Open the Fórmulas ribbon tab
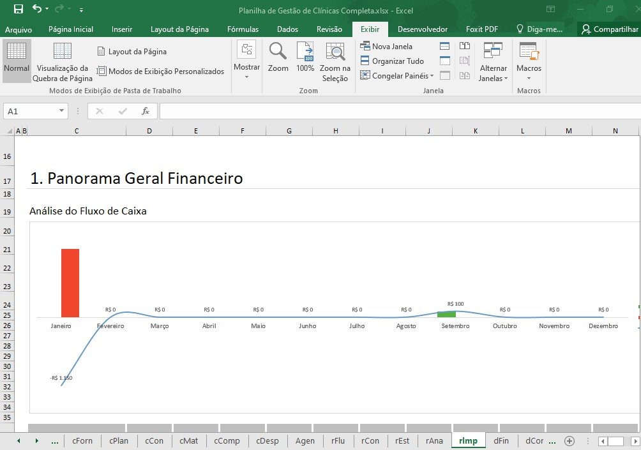 pos(243,29)
